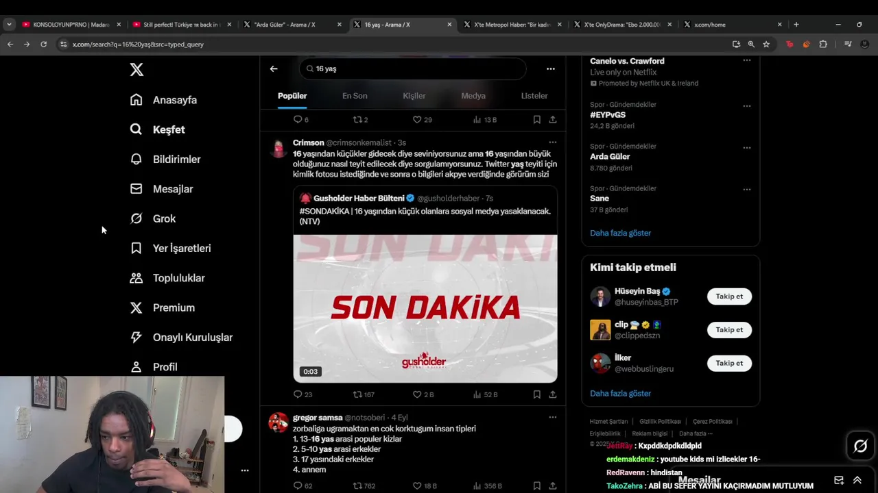
Task: Show more follow suggestions link
Action: coord(620,393)
